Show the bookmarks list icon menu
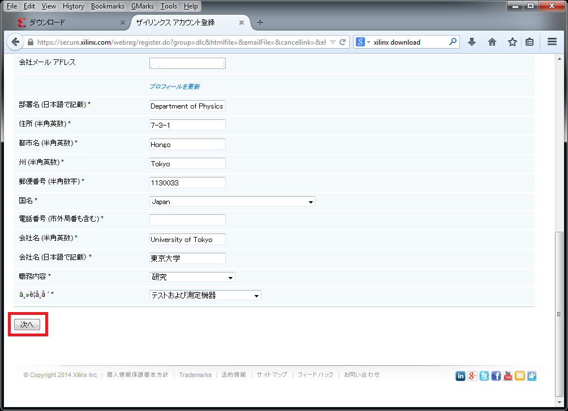 coord(530,42)
